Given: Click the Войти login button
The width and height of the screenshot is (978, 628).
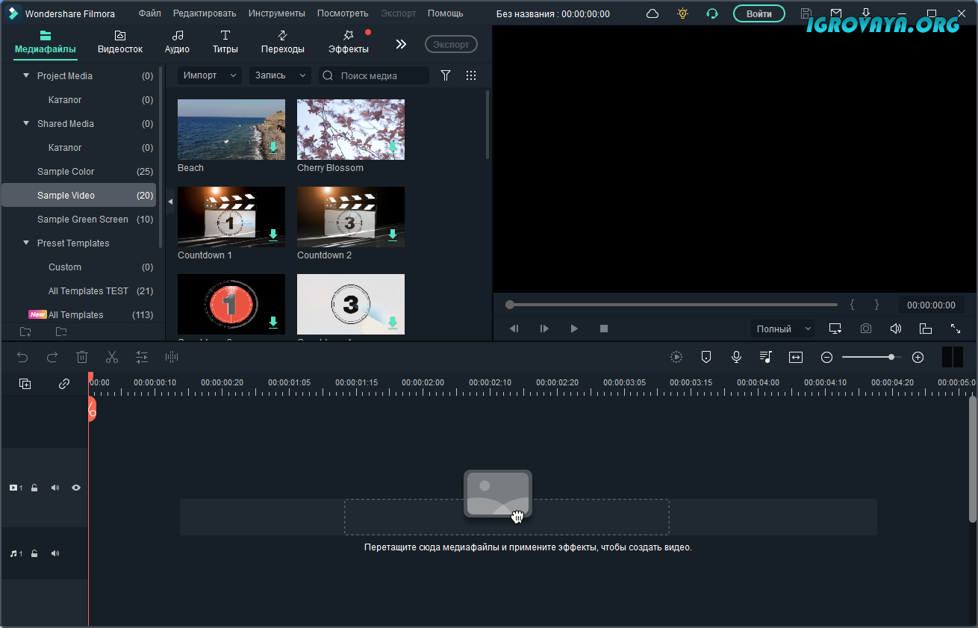Looking at the screenshot, I should pos(759,13).
